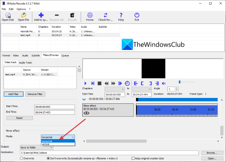Click the horizontal scrollbar under timeline
226x162 pixels.
click(x=116, y=141)
